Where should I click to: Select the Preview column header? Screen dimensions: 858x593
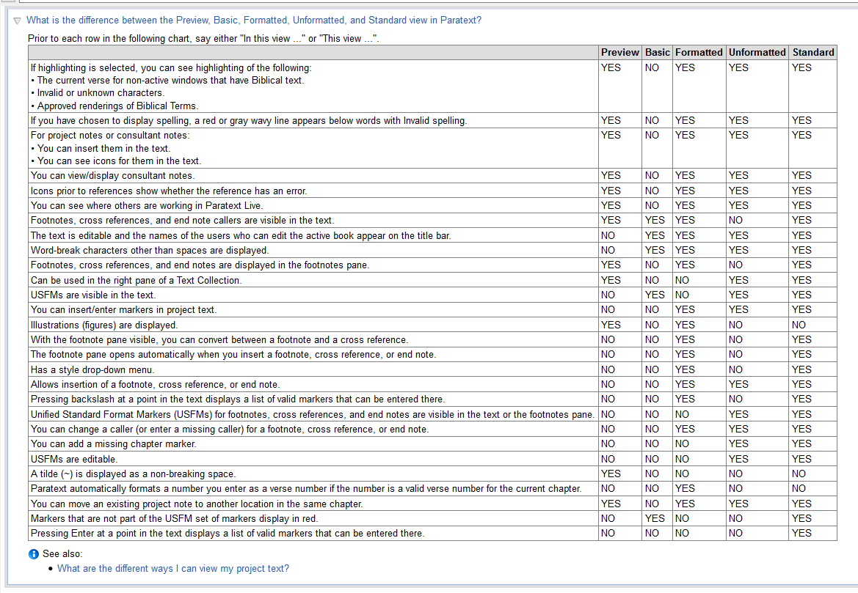tap(619, 53)
